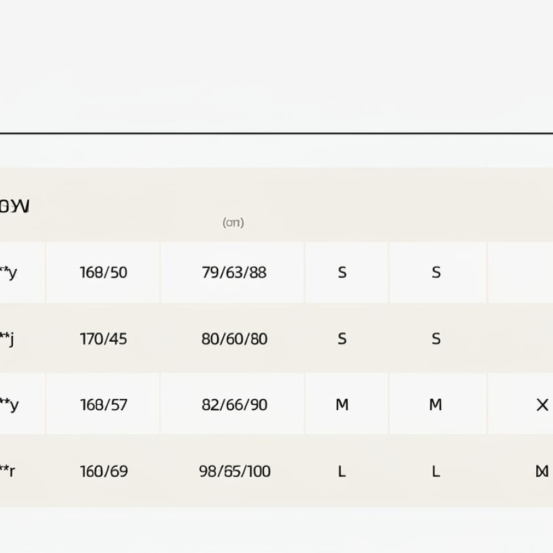Click the 170/45 height weight cell
The height and width of the screenshot is (553, 553).
pos(103,339)
